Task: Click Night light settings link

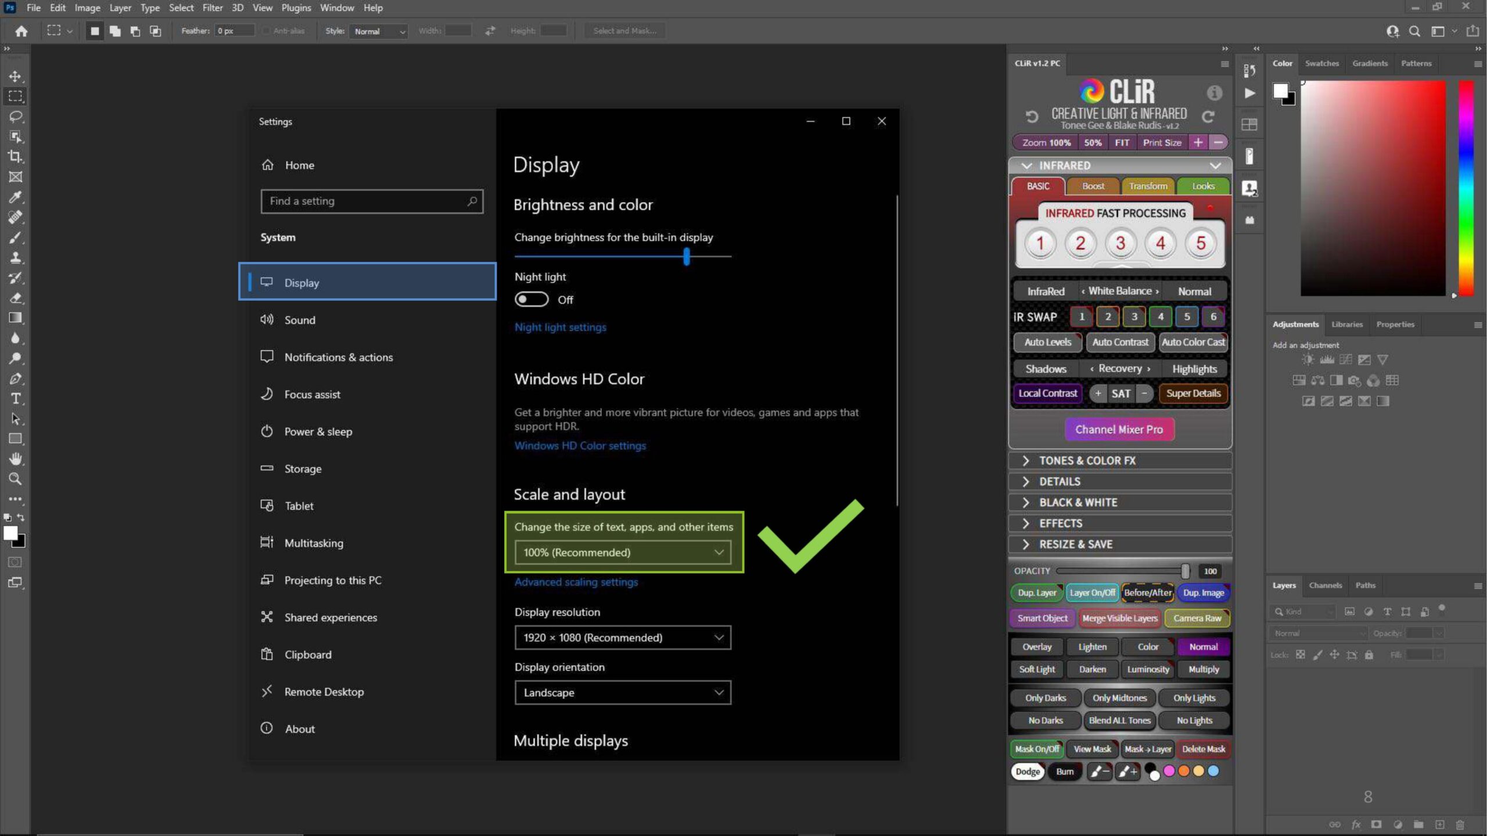Action: coord(560,327)
